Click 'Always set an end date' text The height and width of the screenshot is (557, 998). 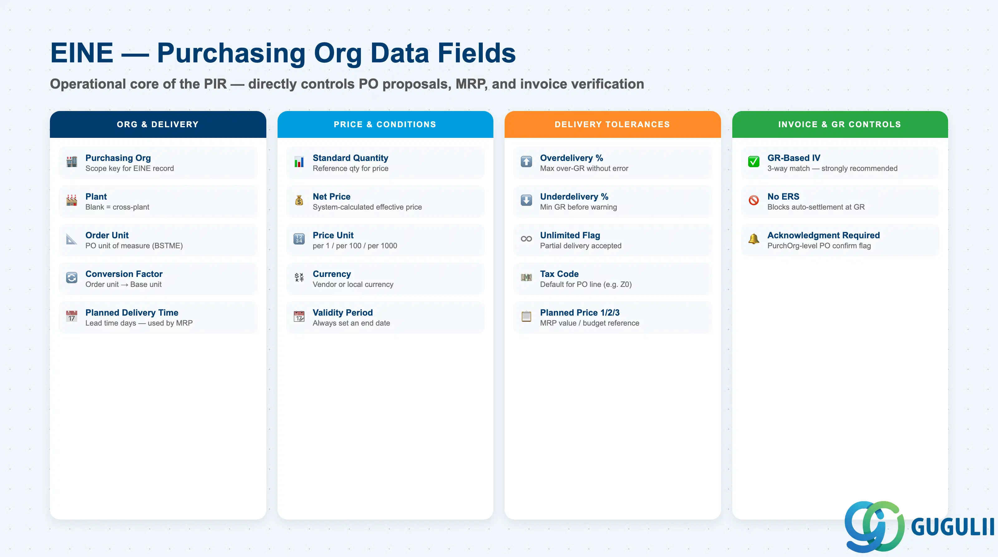pos(351,323)
